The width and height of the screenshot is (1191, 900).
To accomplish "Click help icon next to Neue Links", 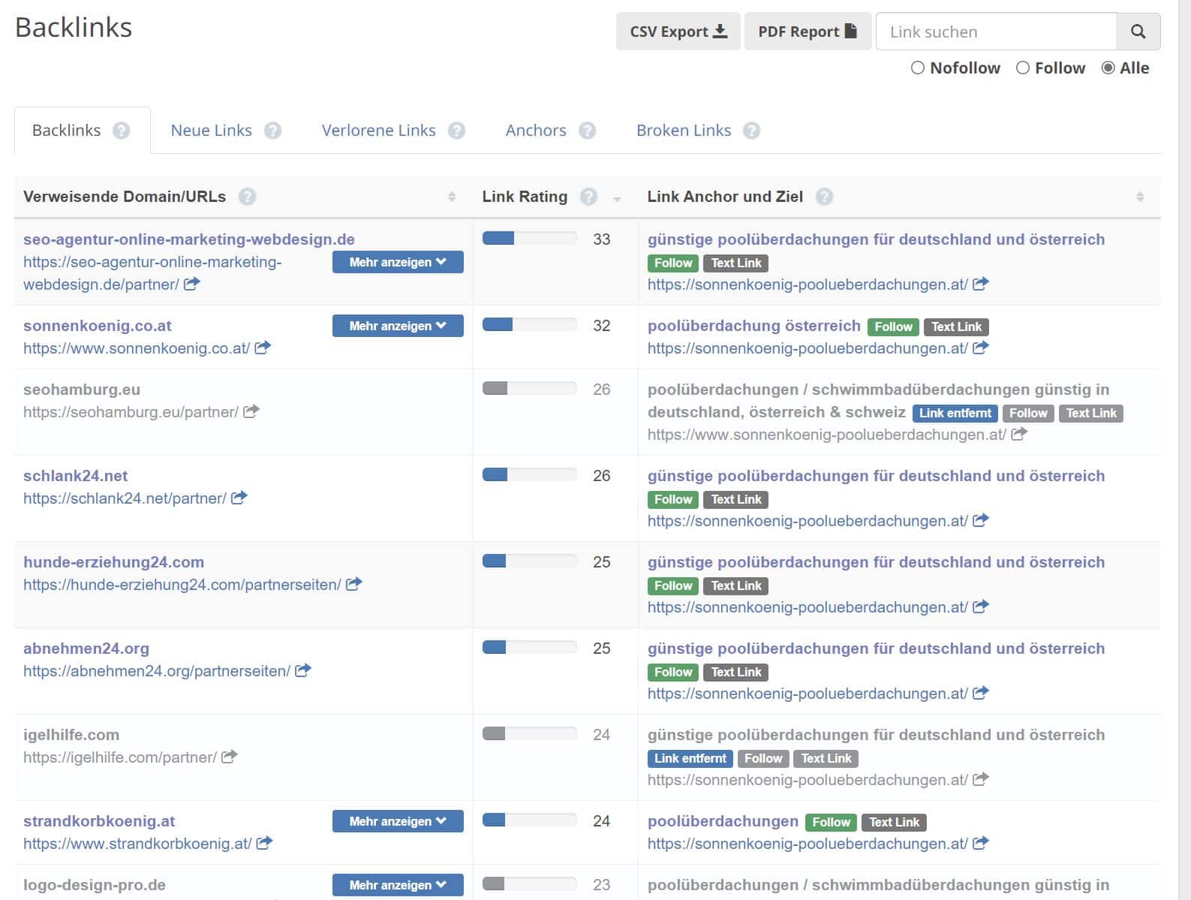I will (x=273, y=131).
